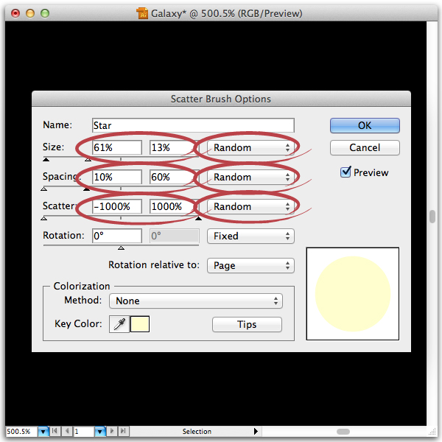The height and width of the screenshot is (442, 442).
Task: Open the Size Random dropdown
Action: click(x=250, y=147)
